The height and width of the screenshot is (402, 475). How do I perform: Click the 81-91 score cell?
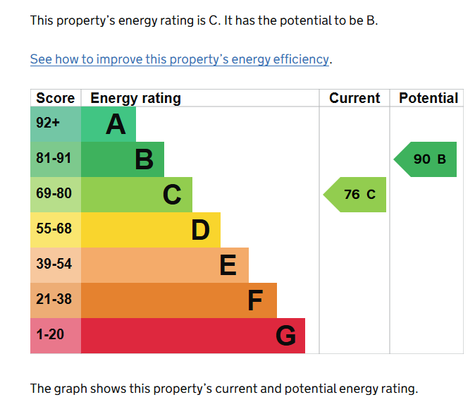coord(56,160)
